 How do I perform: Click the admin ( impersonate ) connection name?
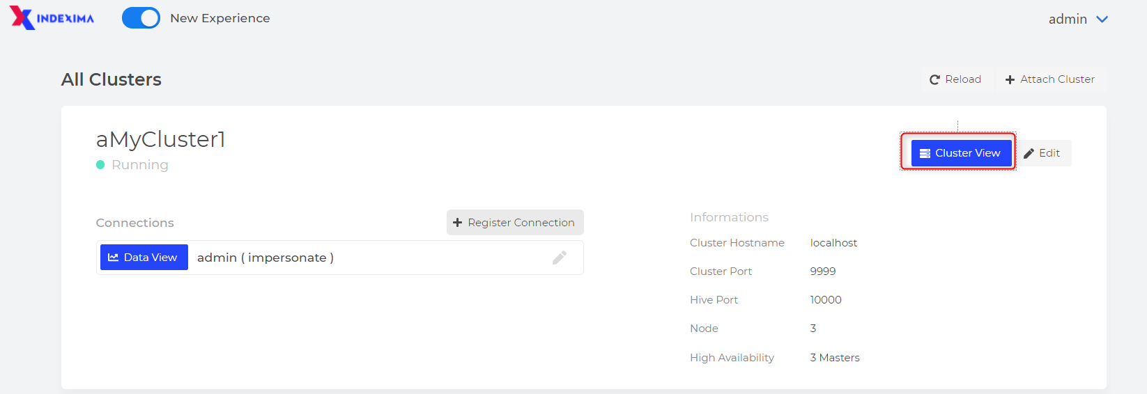tap(265, 258)
